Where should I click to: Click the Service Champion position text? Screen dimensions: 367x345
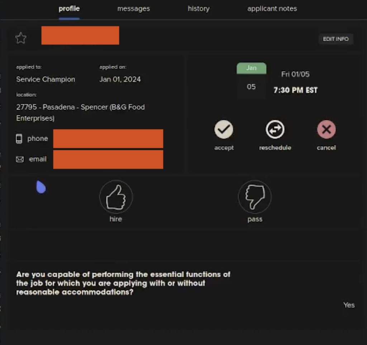coord(46,80)
